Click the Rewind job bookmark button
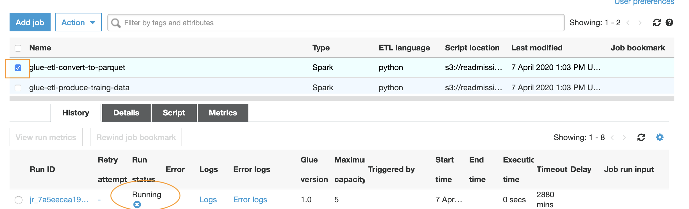Image resolution: width=689 pixels, height=209 pixels. click(136, 137)
